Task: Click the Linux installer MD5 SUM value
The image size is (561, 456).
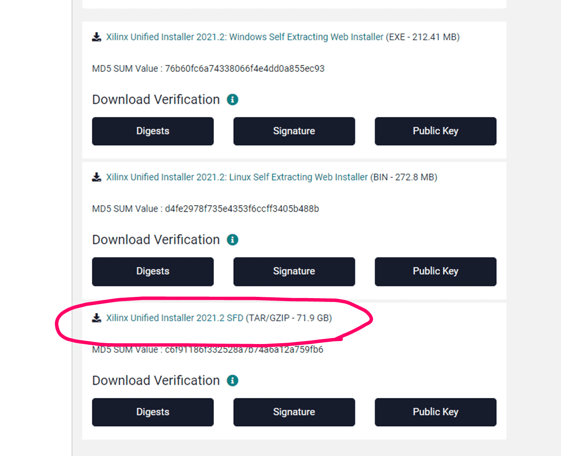Action: (x=242, y=209)
